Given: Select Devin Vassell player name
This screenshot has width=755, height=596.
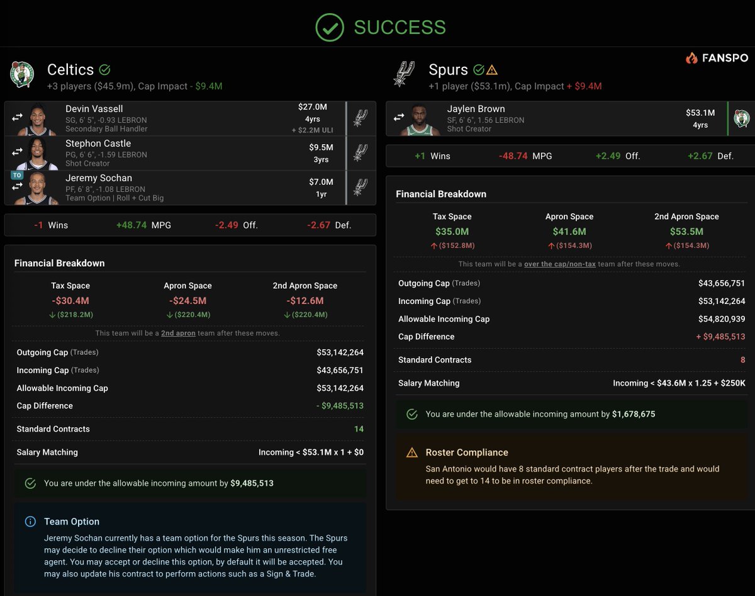Looking at the screenshot, I should tap(94, 109).
